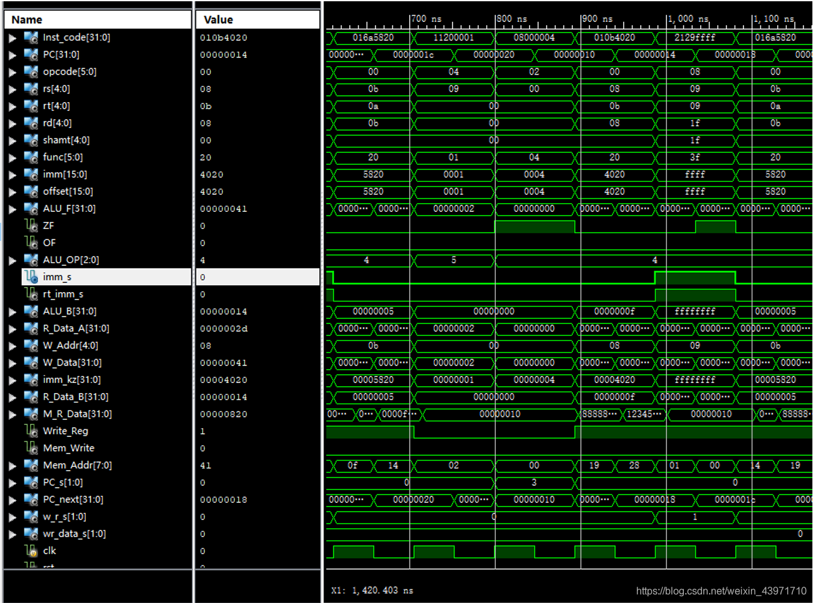Click the 1,000 ns timeline marker
Image resolution: width=813 pixels, height=603 pixels.
pyautogui.click(x=688, y=19)
